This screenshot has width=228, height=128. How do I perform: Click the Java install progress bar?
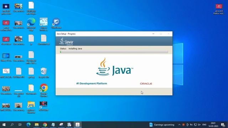pyautogui.click(x=114, y=52)
